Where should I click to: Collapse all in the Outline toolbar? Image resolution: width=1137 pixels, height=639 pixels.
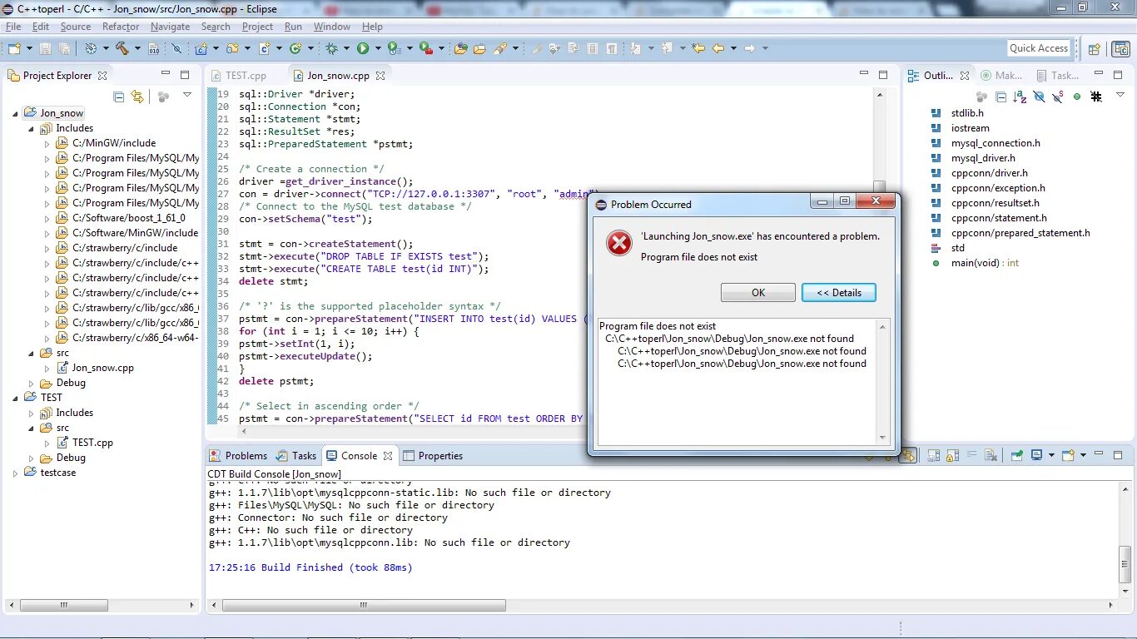(1000, 97)
